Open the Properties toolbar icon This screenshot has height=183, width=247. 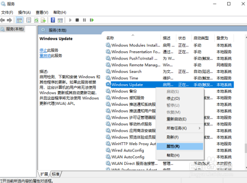click(x=29, y=20)
